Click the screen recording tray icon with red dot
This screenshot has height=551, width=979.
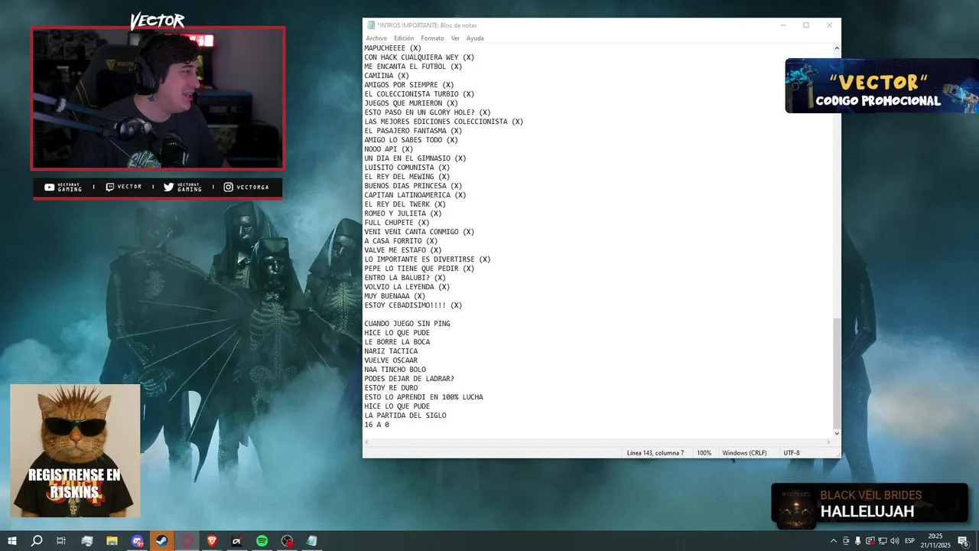coord(870,541)
